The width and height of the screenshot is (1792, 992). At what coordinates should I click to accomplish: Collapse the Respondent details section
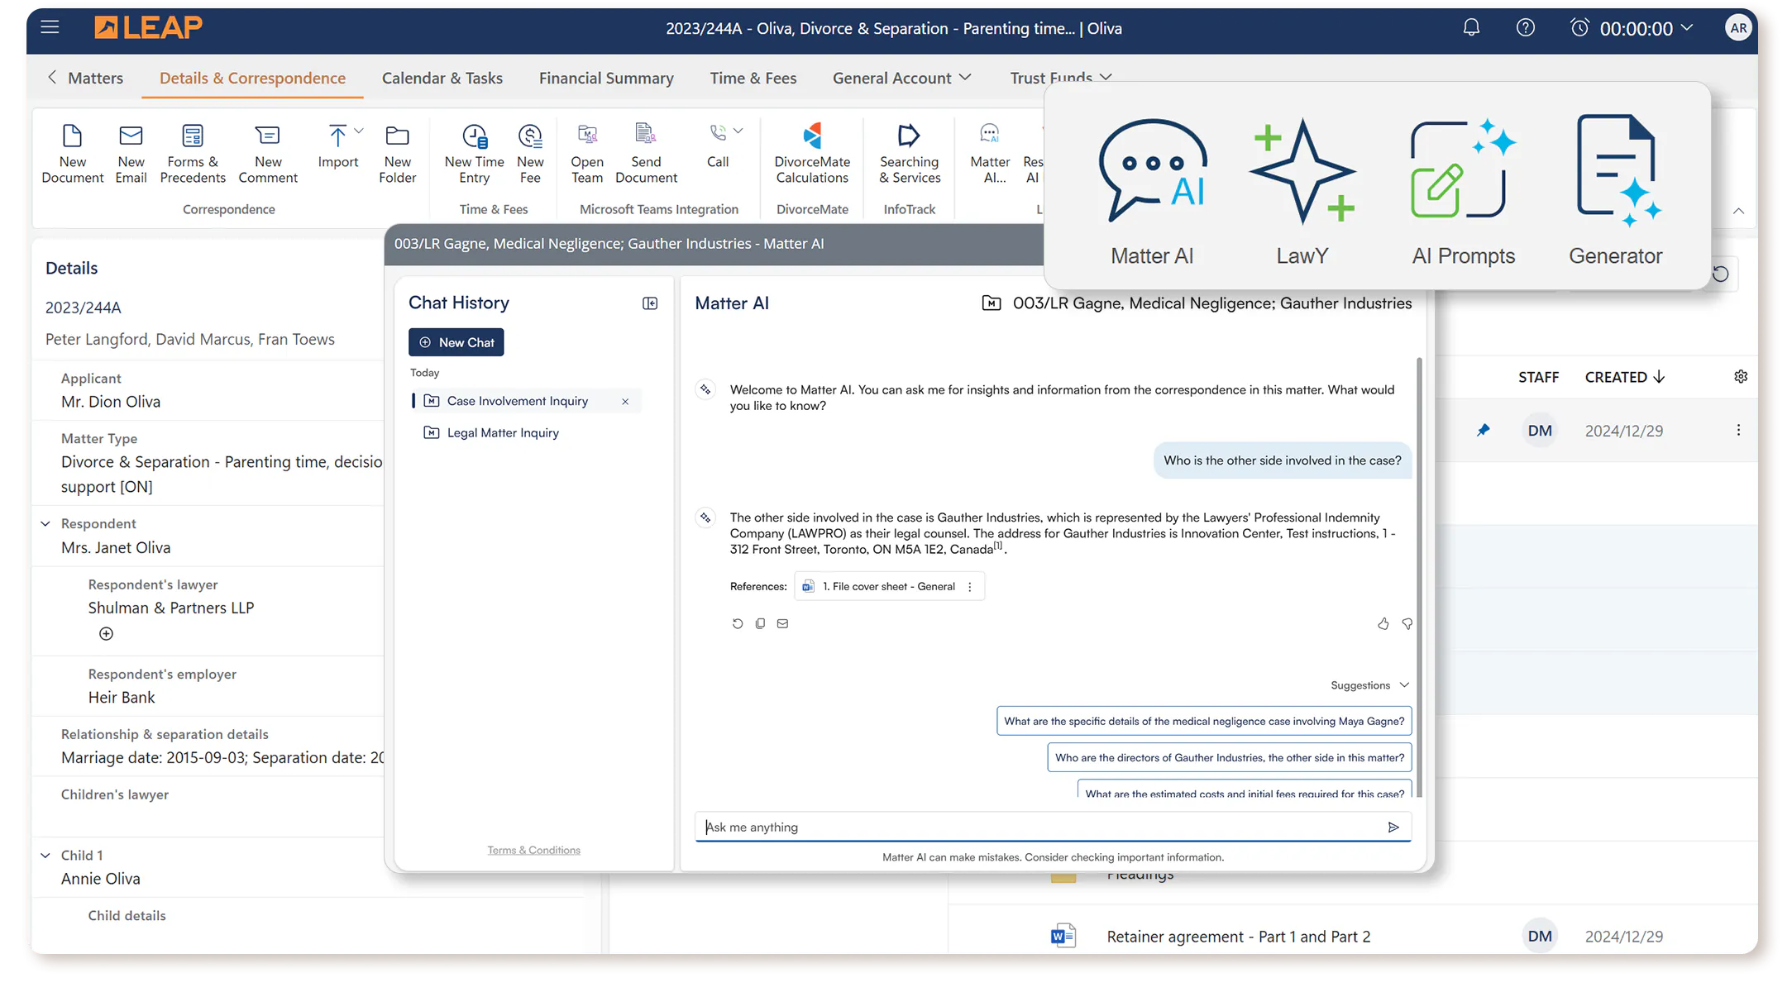pyautogui.click(x=45, y=523)
